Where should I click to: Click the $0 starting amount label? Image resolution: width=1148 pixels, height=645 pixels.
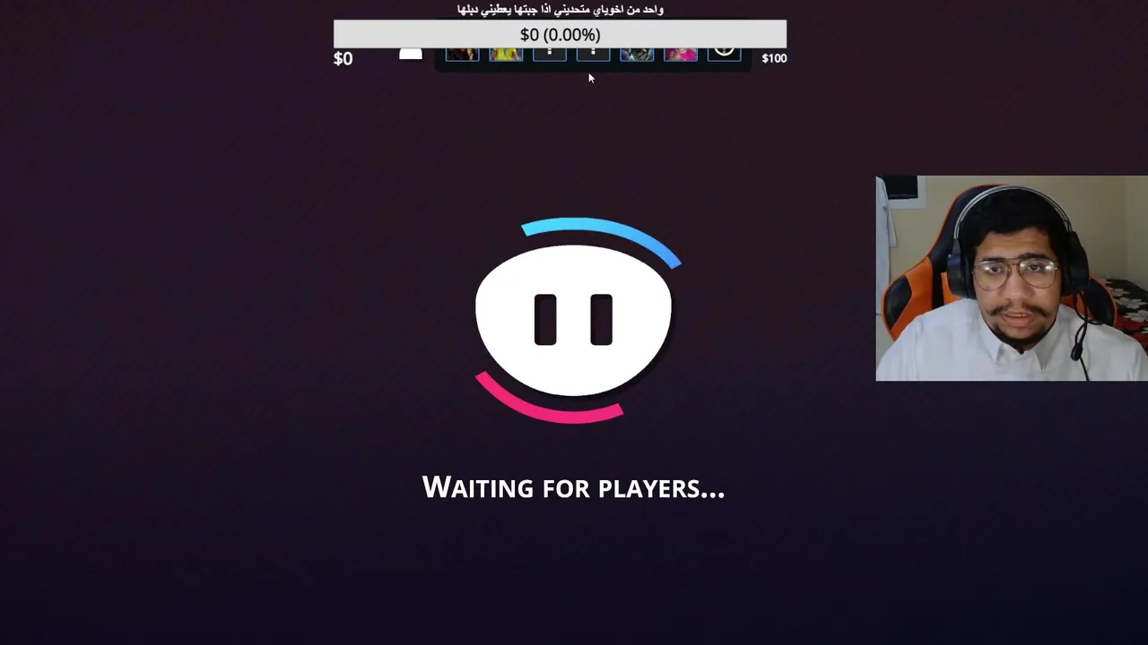[x=343, y=59]
